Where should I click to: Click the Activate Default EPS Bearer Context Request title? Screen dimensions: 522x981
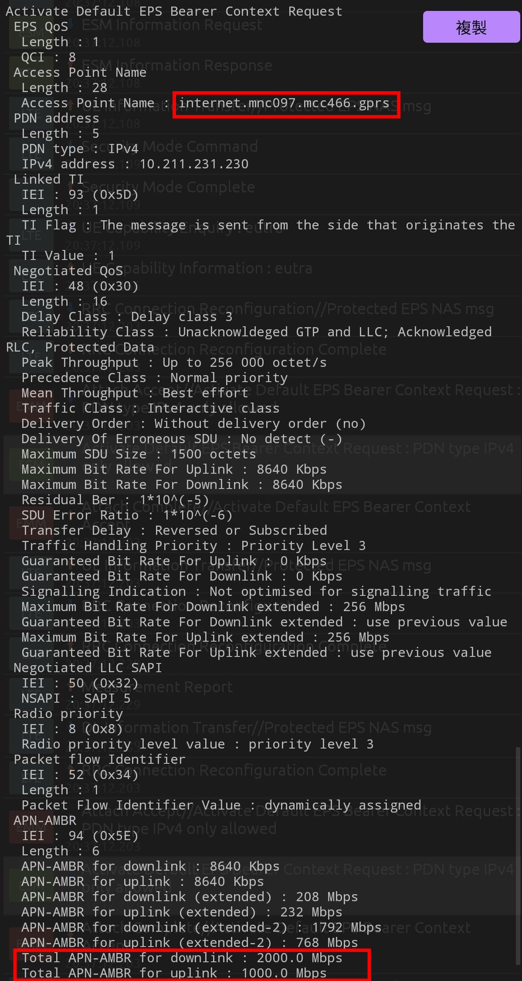point(174,11)
